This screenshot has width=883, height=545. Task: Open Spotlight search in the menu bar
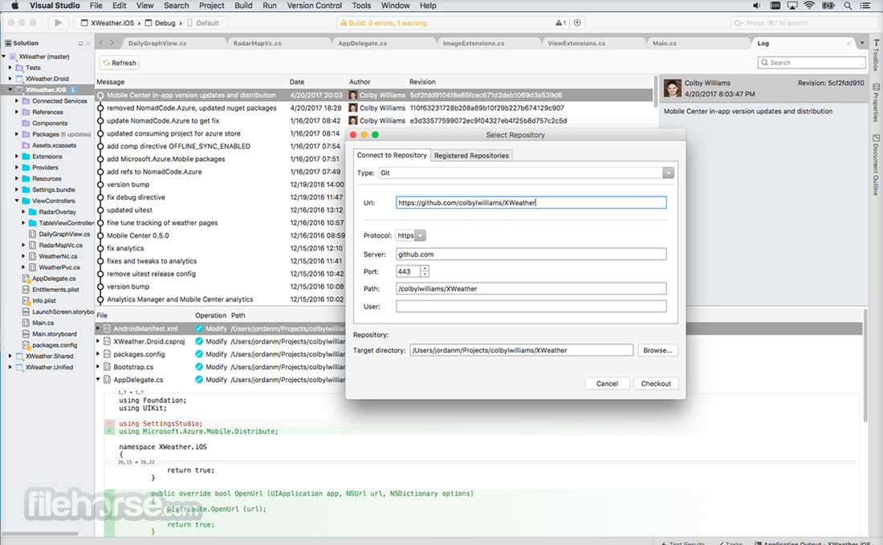pyautogui.click(x=848, y=6)
